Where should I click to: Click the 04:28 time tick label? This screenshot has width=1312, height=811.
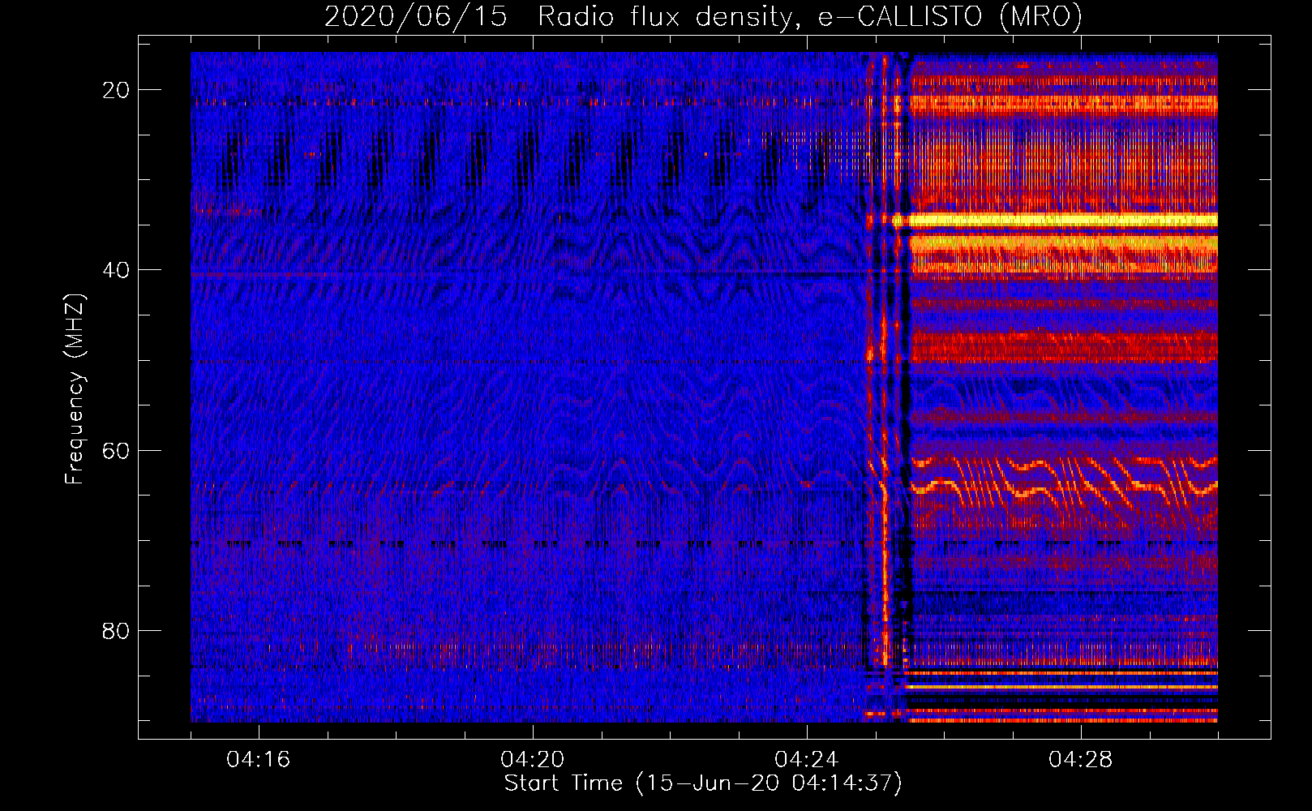pyautogui.click(x=1080, y=760)
